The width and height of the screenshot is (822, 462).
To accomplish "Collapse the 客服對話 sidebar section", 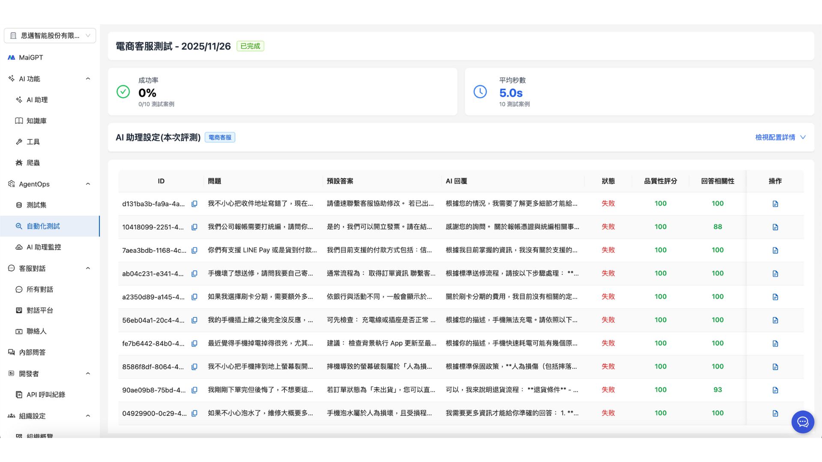I will (x=88, y=268).
